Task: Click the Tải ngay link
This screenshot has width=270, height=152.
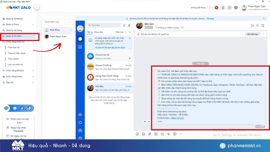Action: click(x=210, y=18)
